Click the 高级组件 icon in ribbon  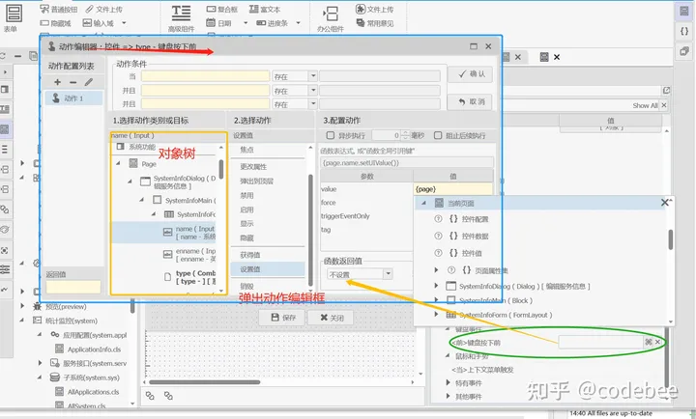pos(179,14)
